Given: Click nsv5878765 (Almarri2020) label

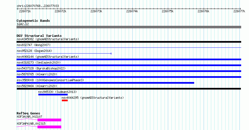Looking at the screenshot, I should tap(37, 74).
